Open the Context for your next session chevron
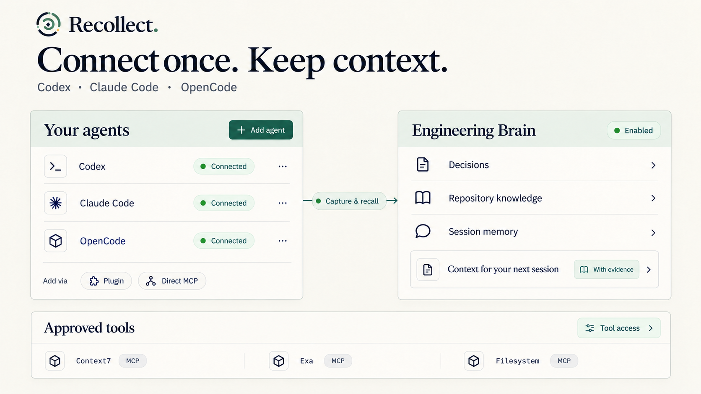The height and width of the screenshot is (394, 701). (x=649, y=270)
